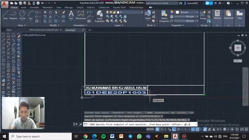This screenshot has width=249, height=140.
Task: Open the Manage ribbon tab
Action: (x=68, y=7)
